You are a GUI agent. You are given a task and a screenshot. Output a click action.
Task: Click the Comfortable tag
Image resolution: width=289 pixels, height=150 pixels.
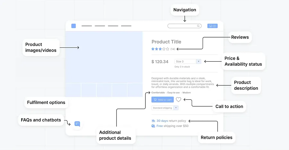point(158,93)
